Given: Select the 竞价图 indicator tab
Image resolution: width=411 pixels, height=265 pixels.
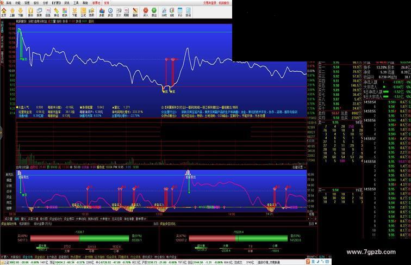Looking at the screenshot, I should click(44, 219).
